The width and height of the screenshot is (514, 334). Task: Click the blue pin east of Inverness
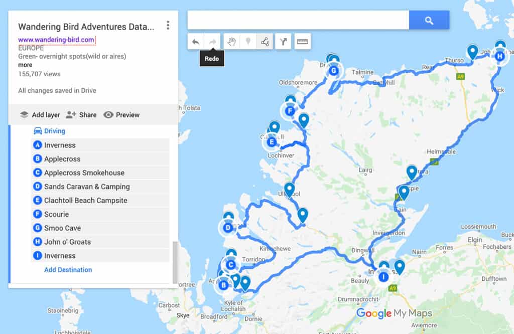coord(399,266)
